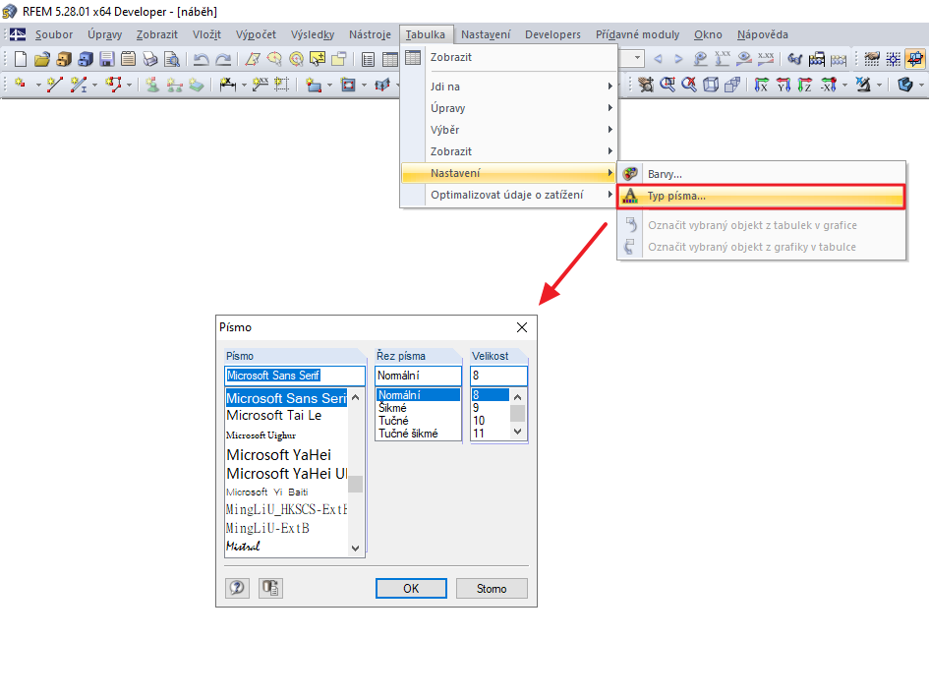
Task: Click the default settings icon beside help
Action: 270,588
